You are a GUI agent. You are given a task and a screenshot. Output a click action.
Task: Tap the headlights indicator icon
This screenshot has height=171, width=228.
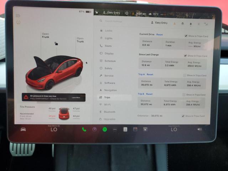click(x=18, y=16)
